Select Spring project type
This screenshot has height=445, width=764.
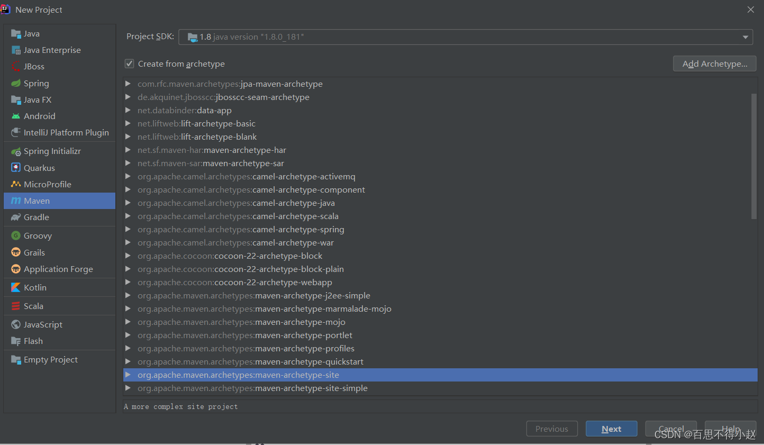pyautogui.click(x=60, y=84)
